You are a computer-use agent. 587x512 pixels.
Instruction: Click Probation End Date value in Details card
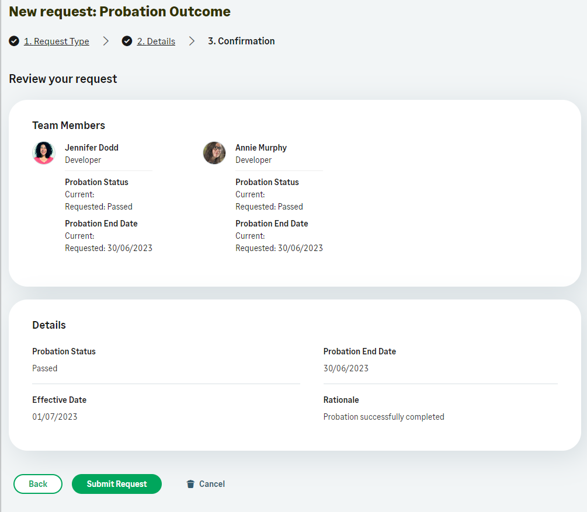tap(346, 368)
